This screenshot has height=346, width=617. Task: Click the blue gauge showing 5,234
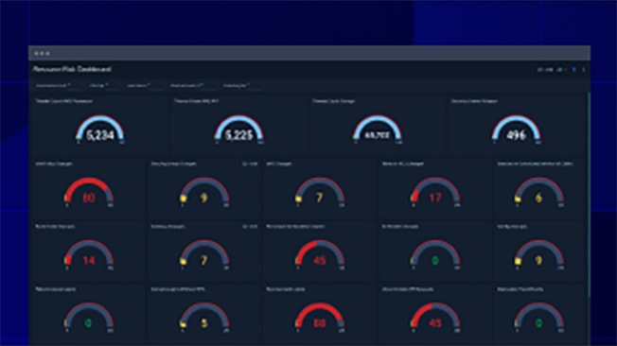pos(100,130)
